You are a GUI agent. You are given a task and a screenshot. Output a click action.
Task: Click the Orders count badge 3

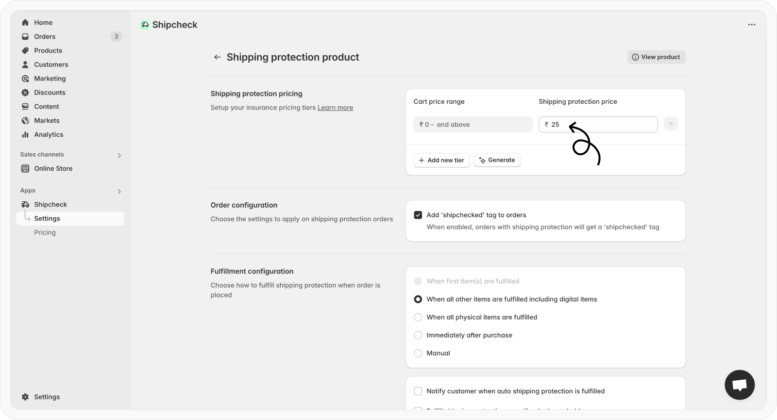click(116, 36)
